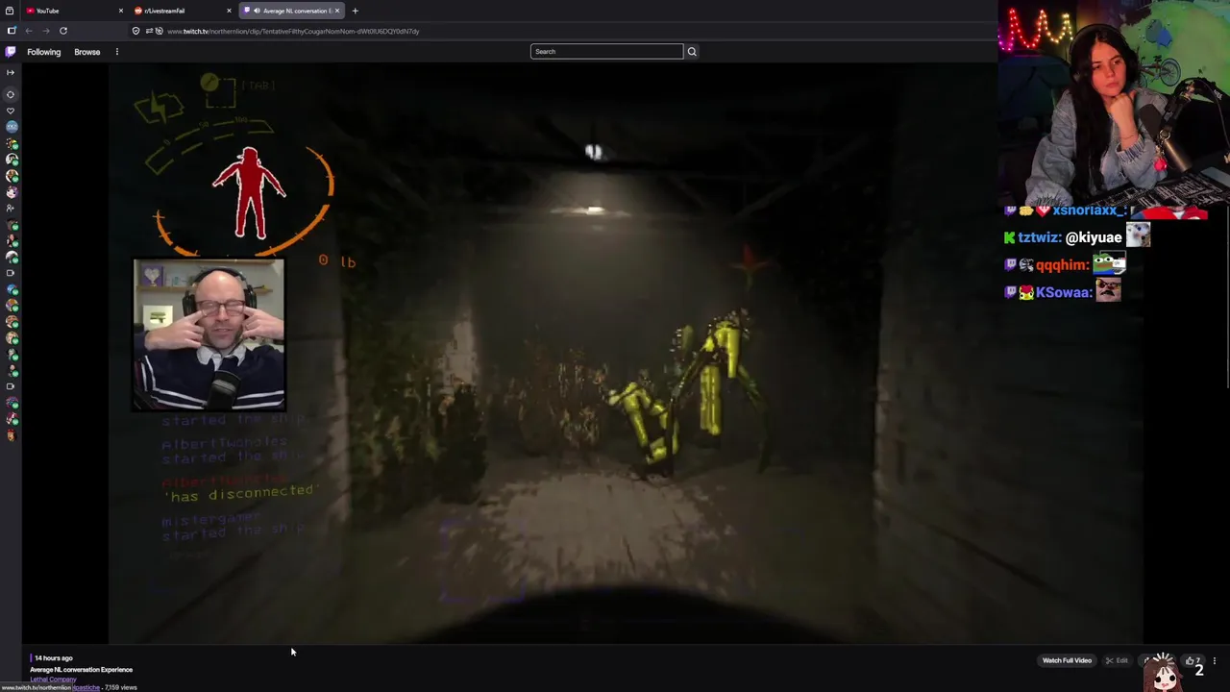Go forward to the next page
The height and width of the screenshot is (692, 1230).
coord(45,31)
